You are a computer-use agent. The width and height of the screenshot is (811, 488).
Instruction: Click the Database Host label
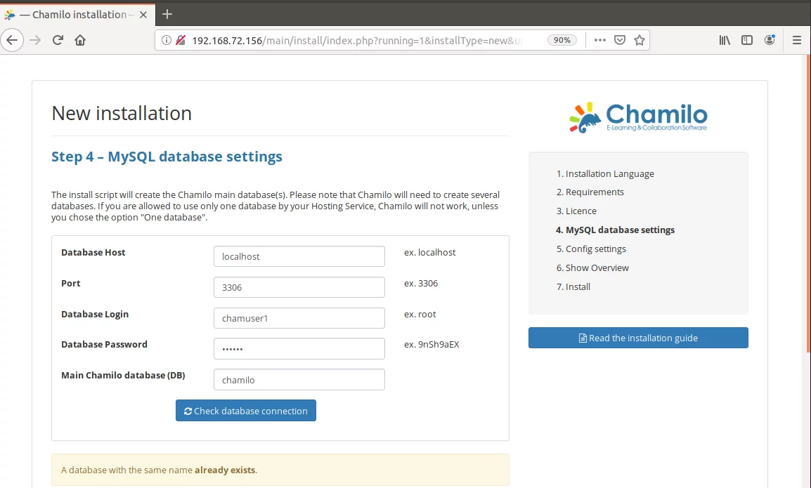[93, 252]
